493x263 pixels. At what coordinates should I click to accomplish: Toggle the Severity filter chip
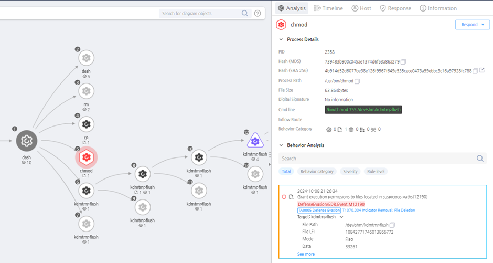(350, 172)
